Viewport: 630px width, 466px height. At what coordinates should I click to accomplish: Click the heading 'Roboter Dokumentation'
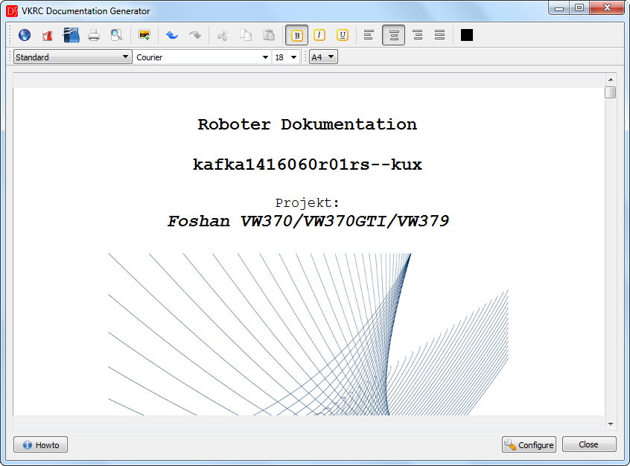(308, 124)
